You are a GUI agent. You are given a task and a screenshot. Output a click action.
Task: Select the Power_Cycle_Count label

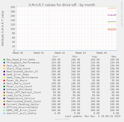click(x=19, y=86)
